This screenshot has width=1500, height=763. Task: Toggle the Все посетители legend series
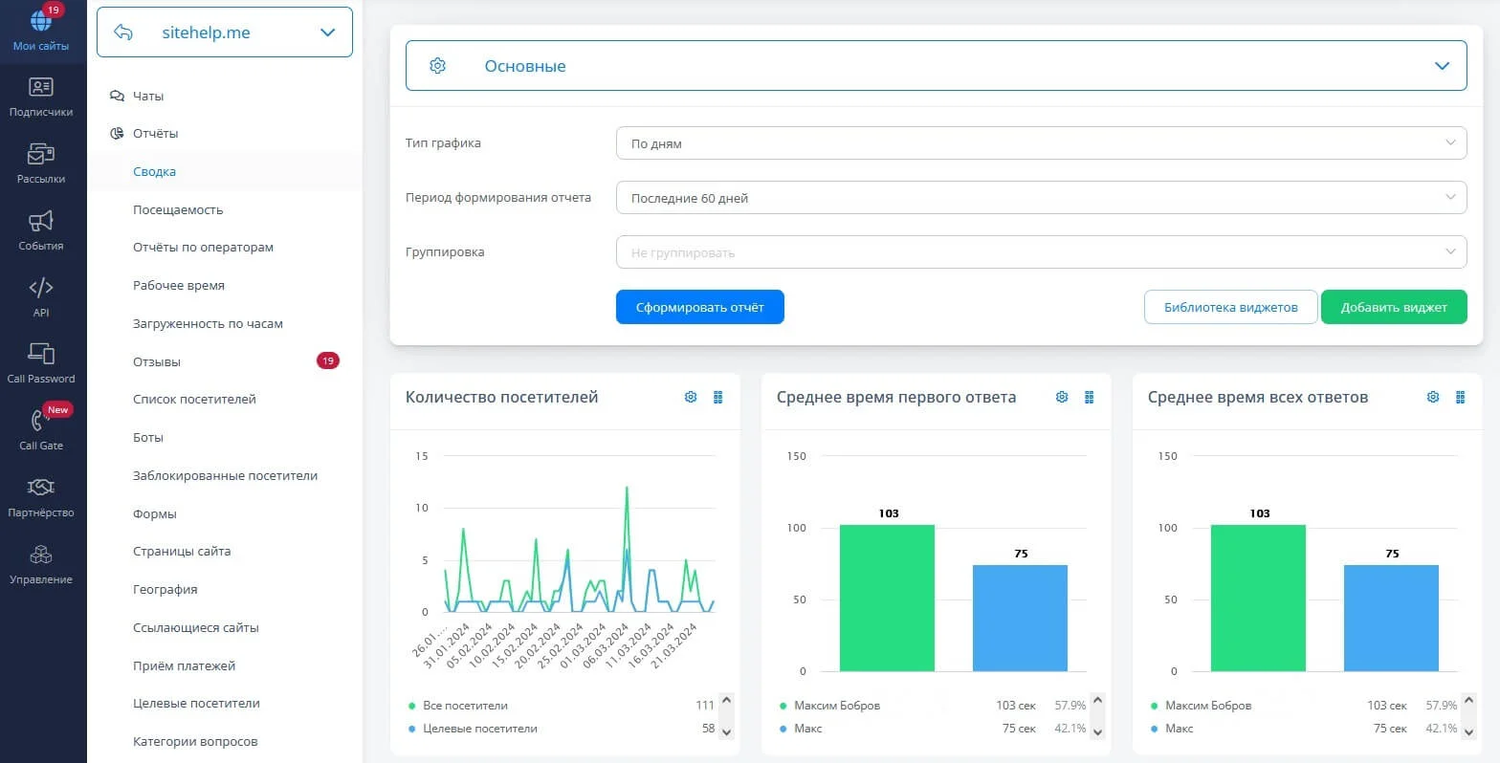pos(465,706)
